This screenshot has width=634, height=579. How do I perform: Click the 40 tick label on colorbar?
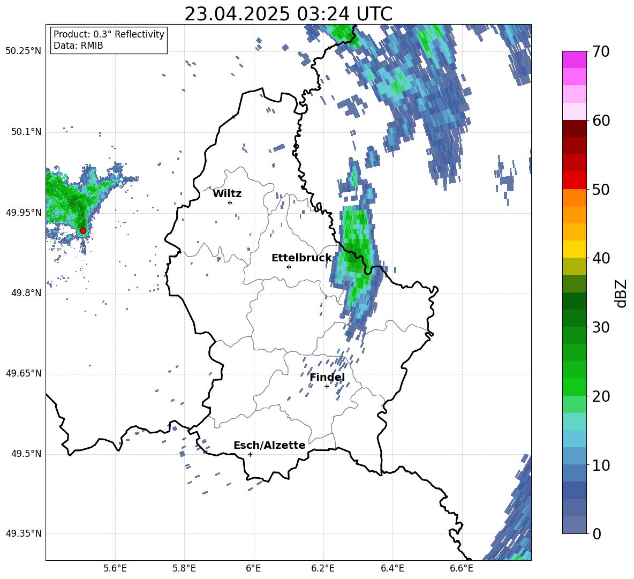601,258
